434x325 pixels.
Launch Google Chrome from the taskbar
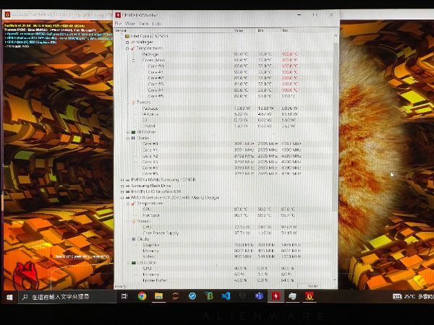[142, 296]
